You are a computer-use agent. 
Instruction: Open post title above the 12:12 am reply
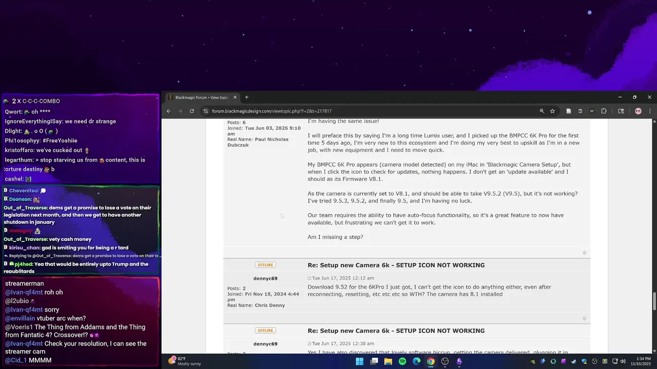pyautogui.click(x=396, y=265)
